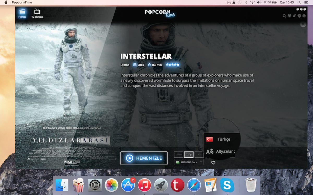Click the info icon in the top bar
This screenshot has height=195, width=313.
point(304,16)
